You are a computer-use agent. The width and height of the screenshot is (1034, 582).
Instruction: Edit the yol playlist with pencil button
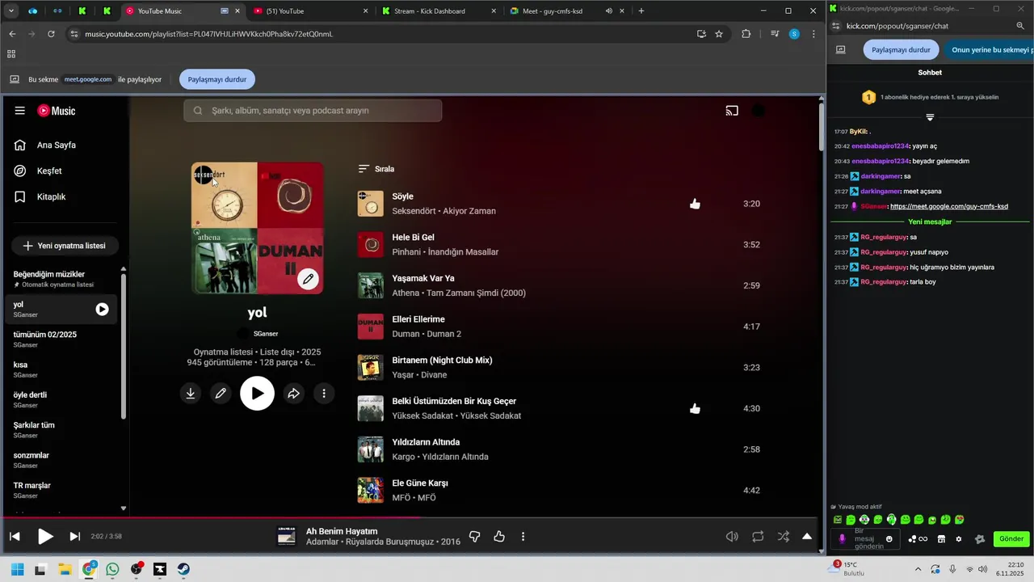[220, 394]
